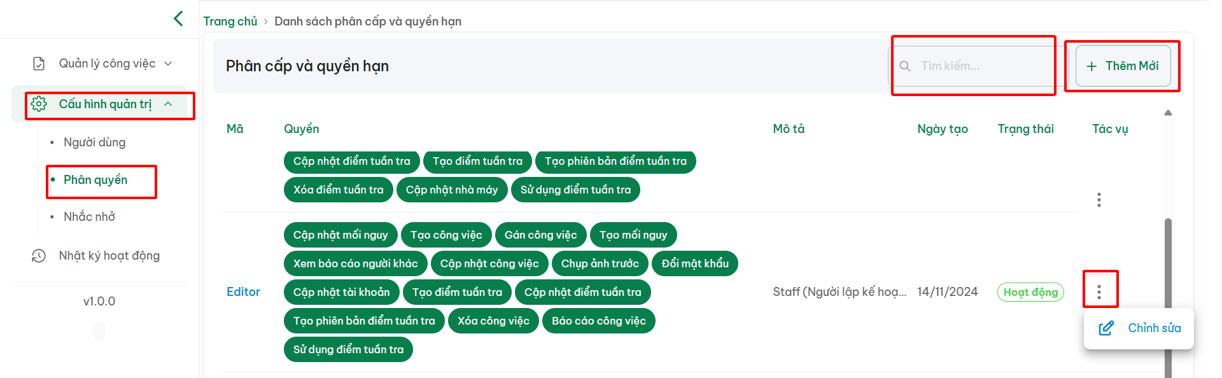The image size is (1222, 378).
Task: Click the Hoạt động status badge
Action: pyautogui.click(x=1030, y=292)
